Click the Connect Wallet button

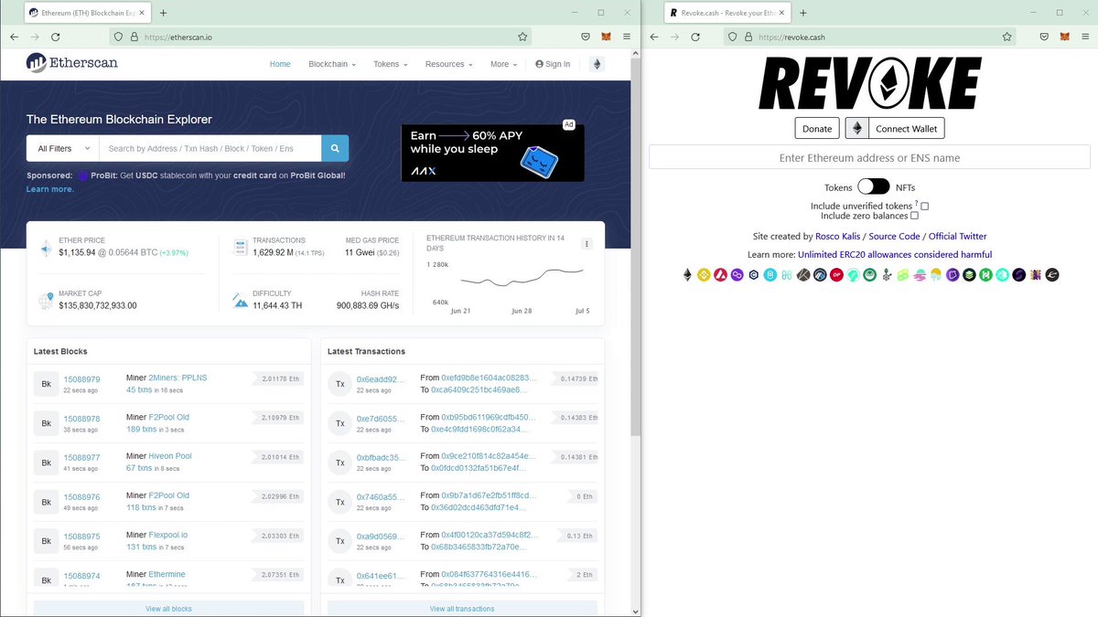[906, 129]
